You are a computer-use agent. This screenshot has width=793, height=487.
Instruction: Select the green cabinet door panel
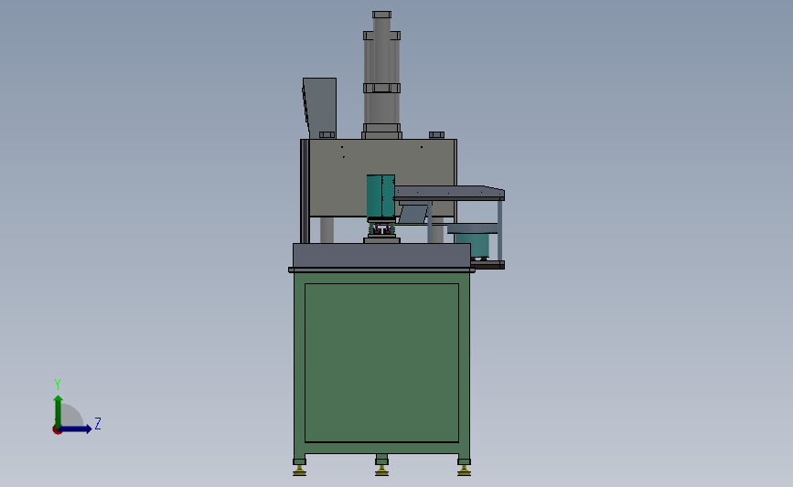coord(381,363)
